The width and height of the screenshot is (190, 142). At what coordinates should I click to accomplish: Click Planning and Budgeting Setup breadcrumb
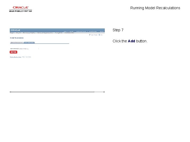(x=45, y=33)
